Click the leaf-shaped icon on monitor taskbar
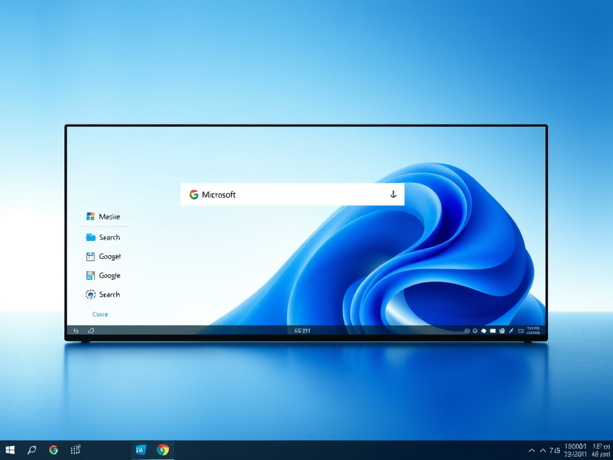 pyautogui.click(x=91, y=331)
